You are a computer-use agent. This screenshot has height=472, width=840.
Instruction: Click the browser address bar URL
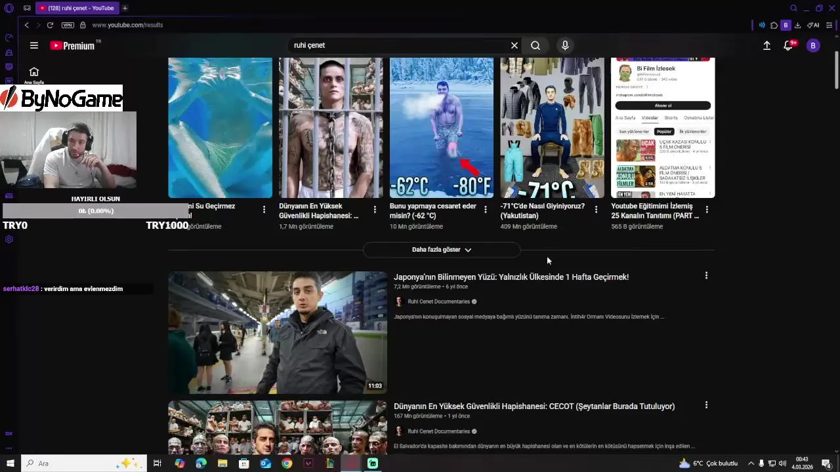pos(127,25)
